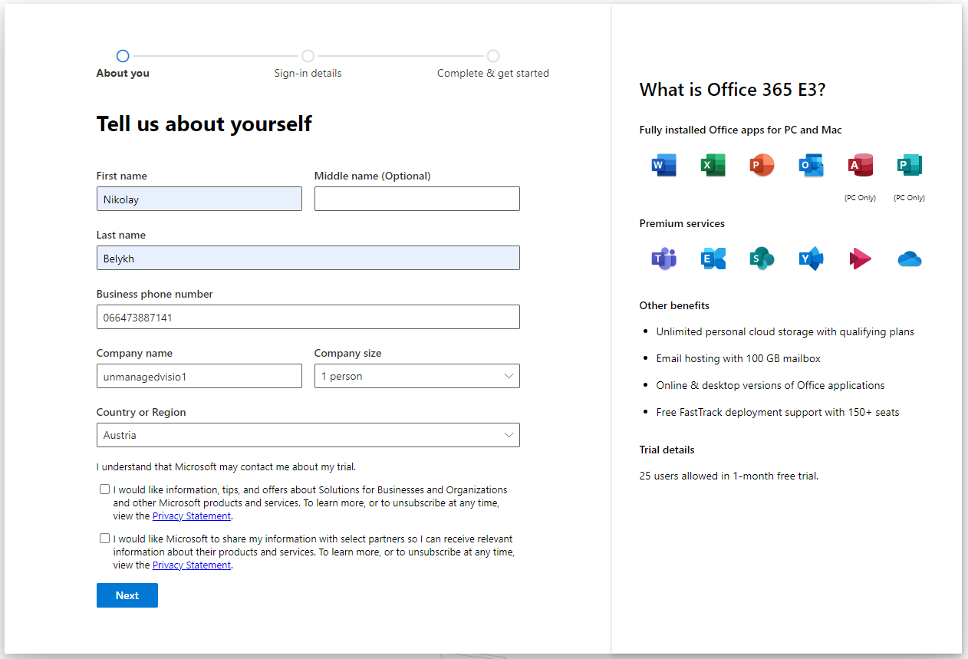Click the 'Tell us about yourself' heading
Image resolution: width=968 pixels, height=659 pixels.
pos(204,124)
